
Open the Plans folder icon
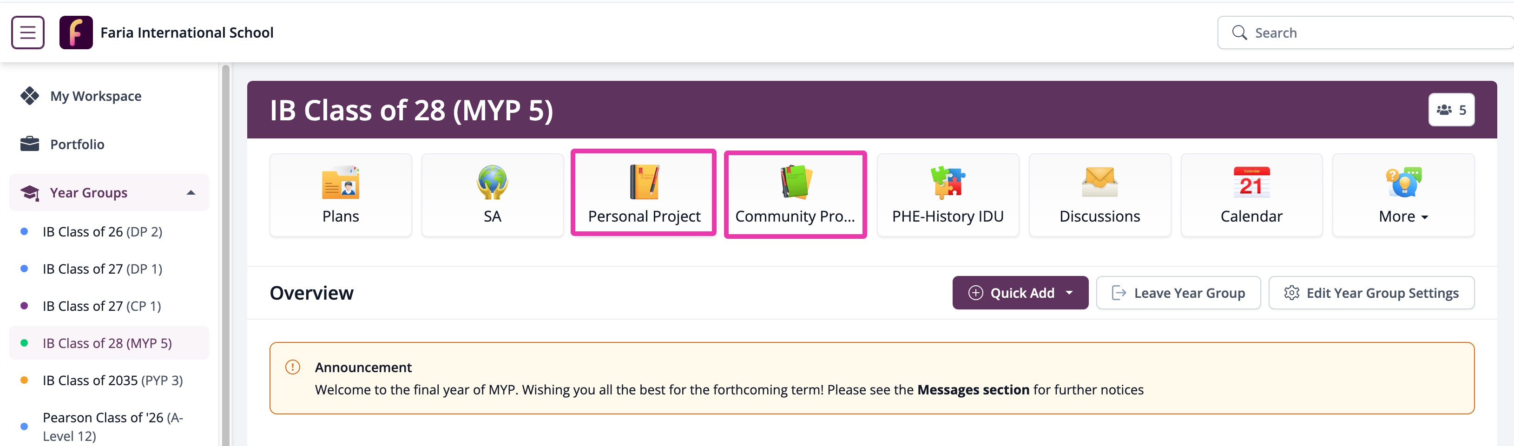pyautogui.click(x=340, y=182)
